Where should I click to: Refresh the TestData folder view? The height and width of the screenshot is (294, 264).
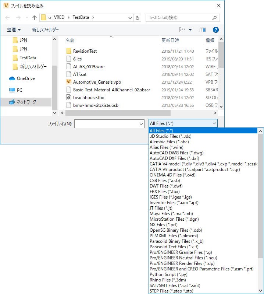138,18
